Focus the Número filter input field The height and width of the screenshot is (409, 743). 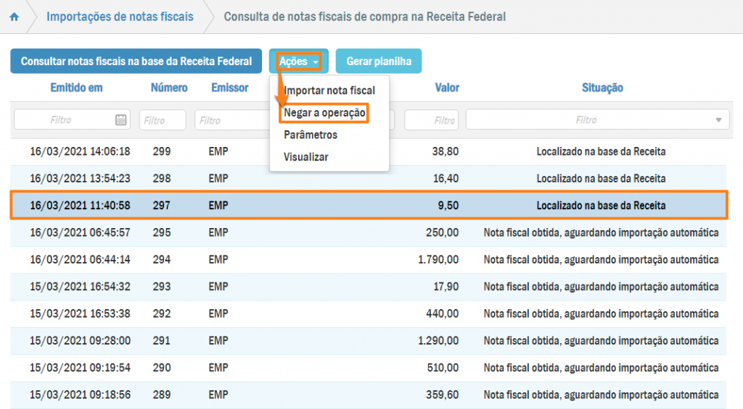(x=163, y=120)
